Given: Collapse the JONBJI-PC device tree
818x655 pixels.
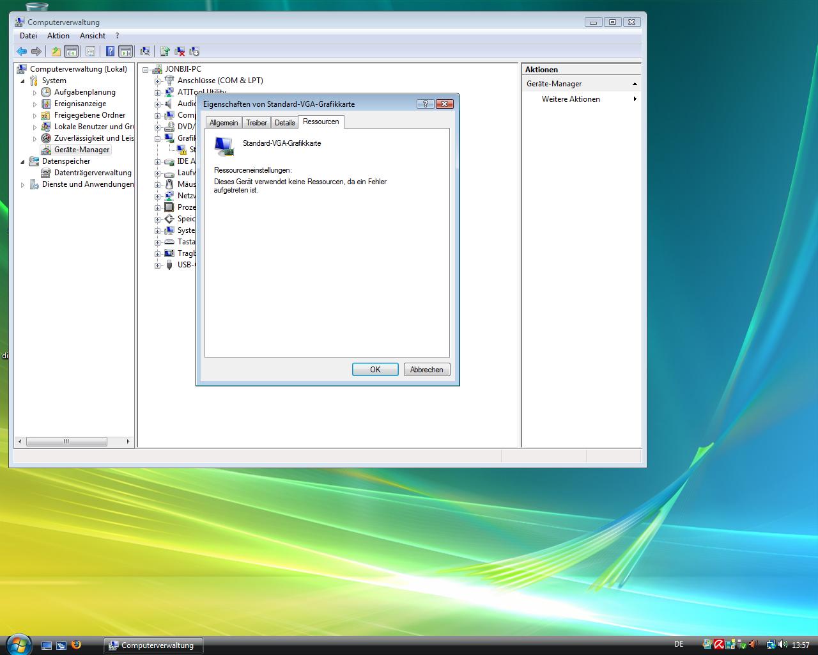Looking at the screenshot, I should point(145,69).
